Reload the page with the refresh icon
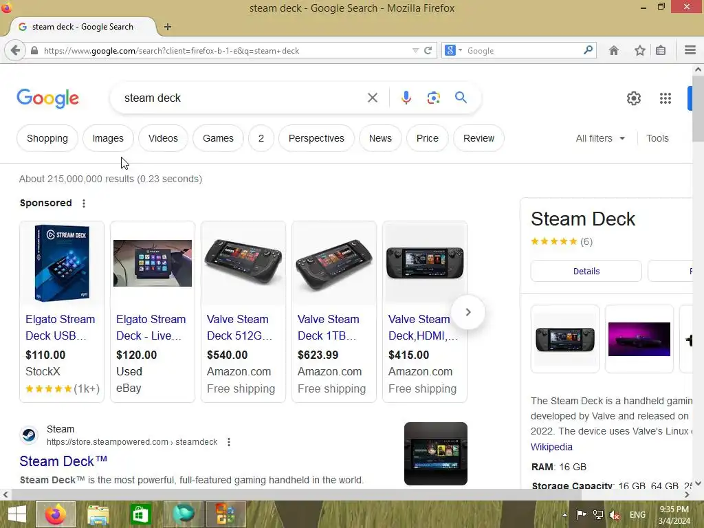This screenshot has height=528, width=704. coord(428,50)
